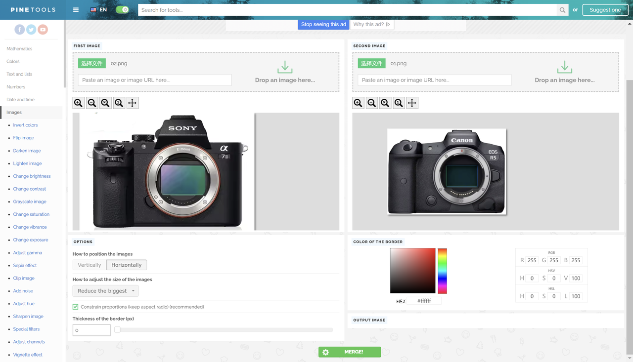Open the Twitter social icon
The image size is (633, 362).
[31, 30]
